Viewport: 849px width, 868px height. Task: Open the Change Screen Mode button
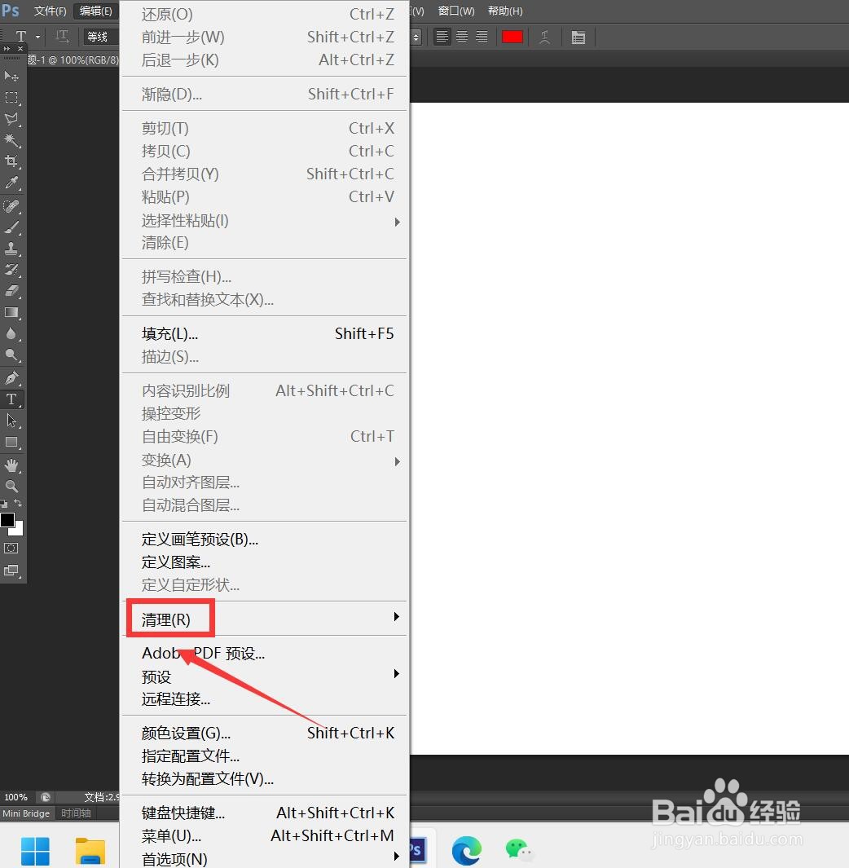11,571
